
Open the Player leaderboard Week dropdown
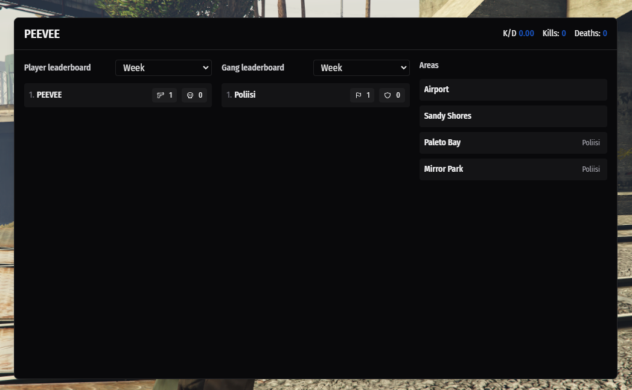pyautogui.click(x=163, y=68)
